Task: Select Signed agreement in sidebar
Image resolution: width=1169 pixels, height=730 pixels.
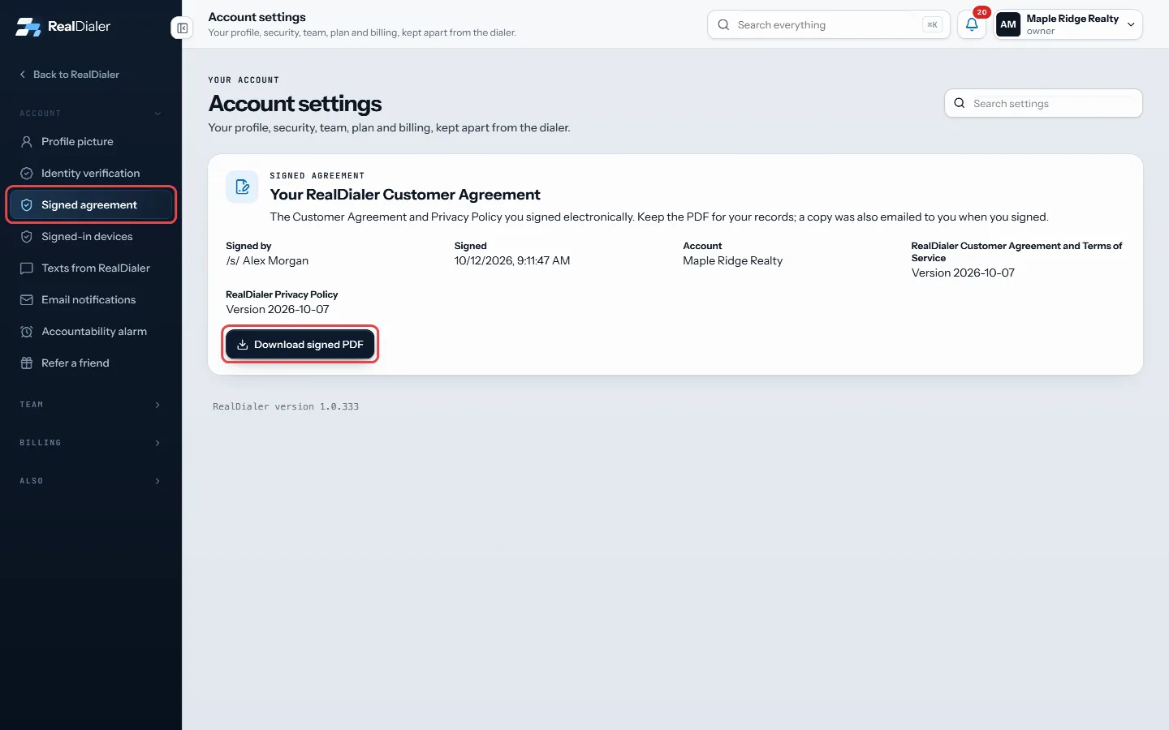Action: 91,205
